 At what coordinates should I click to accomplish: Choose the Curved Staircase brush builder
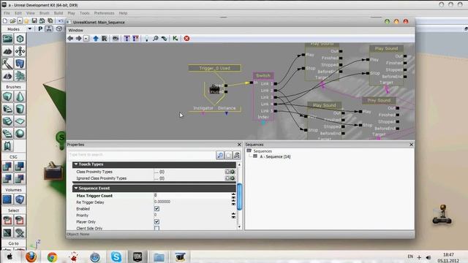tap(7, 109)
